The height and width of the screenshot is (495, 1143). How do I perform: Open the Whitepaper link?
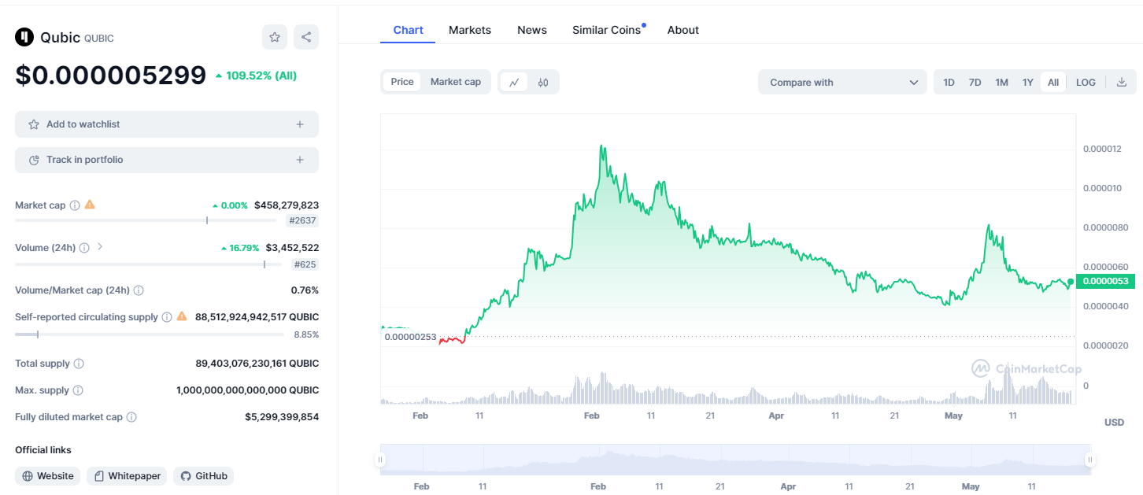point(127,476)
